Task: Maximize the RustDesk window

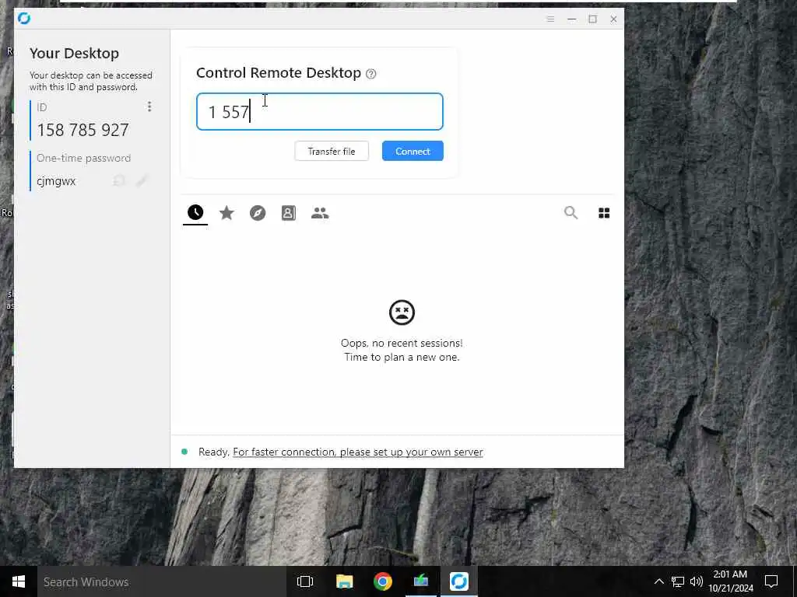Action: 592,19
